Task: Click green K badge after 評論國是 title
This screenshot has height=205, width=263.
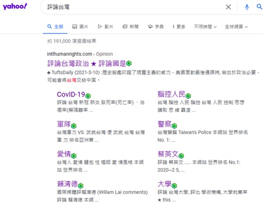Action: click(129, 63)
